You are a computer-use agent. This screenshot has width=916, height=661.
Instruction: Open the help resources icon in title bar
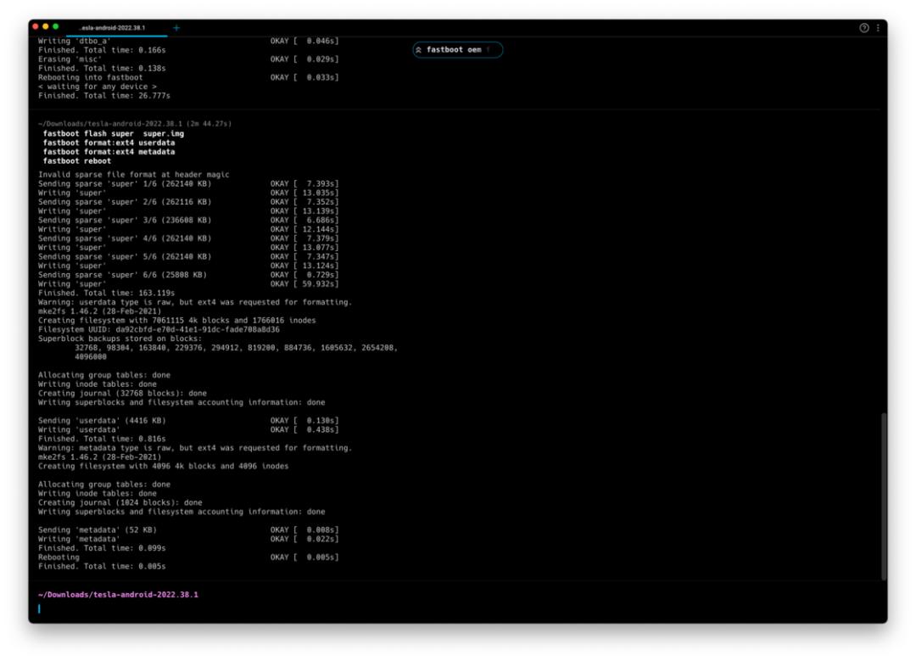863,27
